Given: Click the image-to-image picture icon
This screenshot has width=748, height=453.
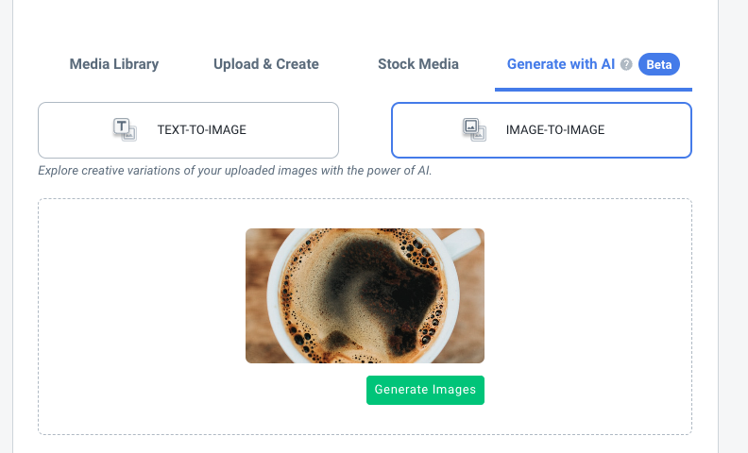Looking at the screenshot, I should click(474, 129).
